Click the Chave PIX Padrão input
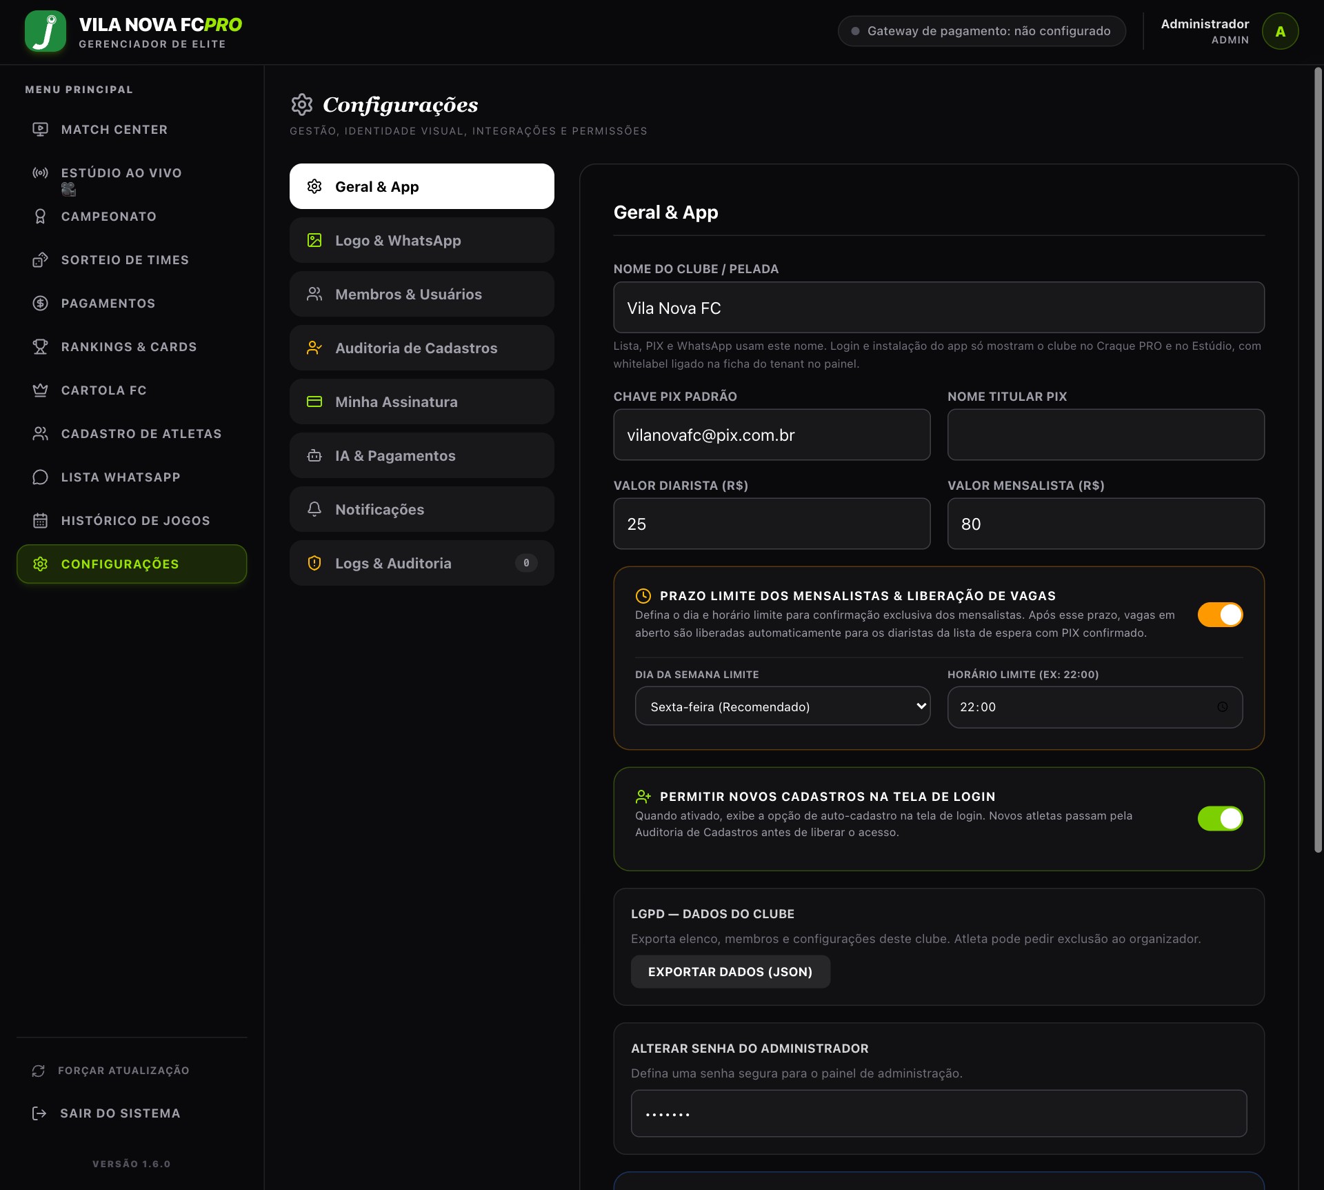This screenshot has height=1190, width=1324. coord(772,435)
